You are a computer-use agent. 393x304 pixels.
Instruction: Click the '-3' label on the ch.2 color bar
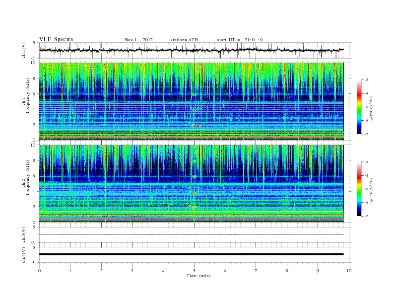coord(366,162)
